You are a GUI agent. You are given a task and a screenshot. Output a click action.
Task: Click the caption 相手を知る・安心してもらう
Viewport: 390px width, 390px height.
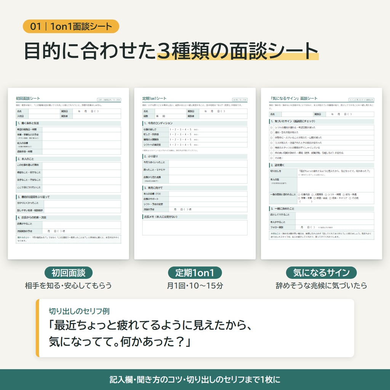(x=69, y=286)
